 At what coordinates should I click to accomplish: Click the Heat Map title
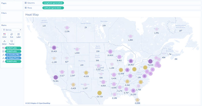(32, 14)
